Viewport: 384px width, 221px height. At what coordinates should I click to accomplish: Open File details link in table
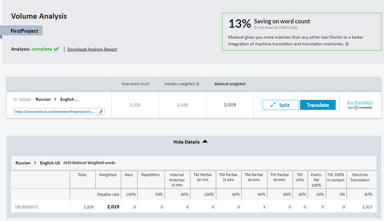pyautogui.click(x=25, y=206)
